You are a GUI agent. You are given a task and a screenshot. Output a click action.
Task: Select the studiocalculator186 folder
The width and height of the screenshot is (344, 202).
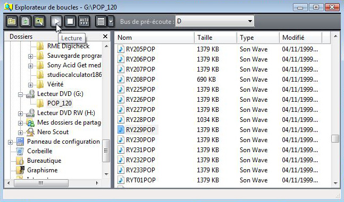pos(74,75)
